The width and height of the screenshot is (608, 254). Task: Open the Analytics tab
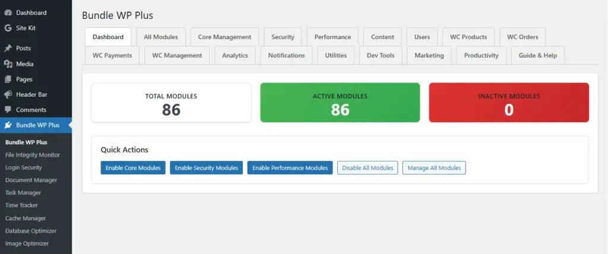tap(235, 55)
